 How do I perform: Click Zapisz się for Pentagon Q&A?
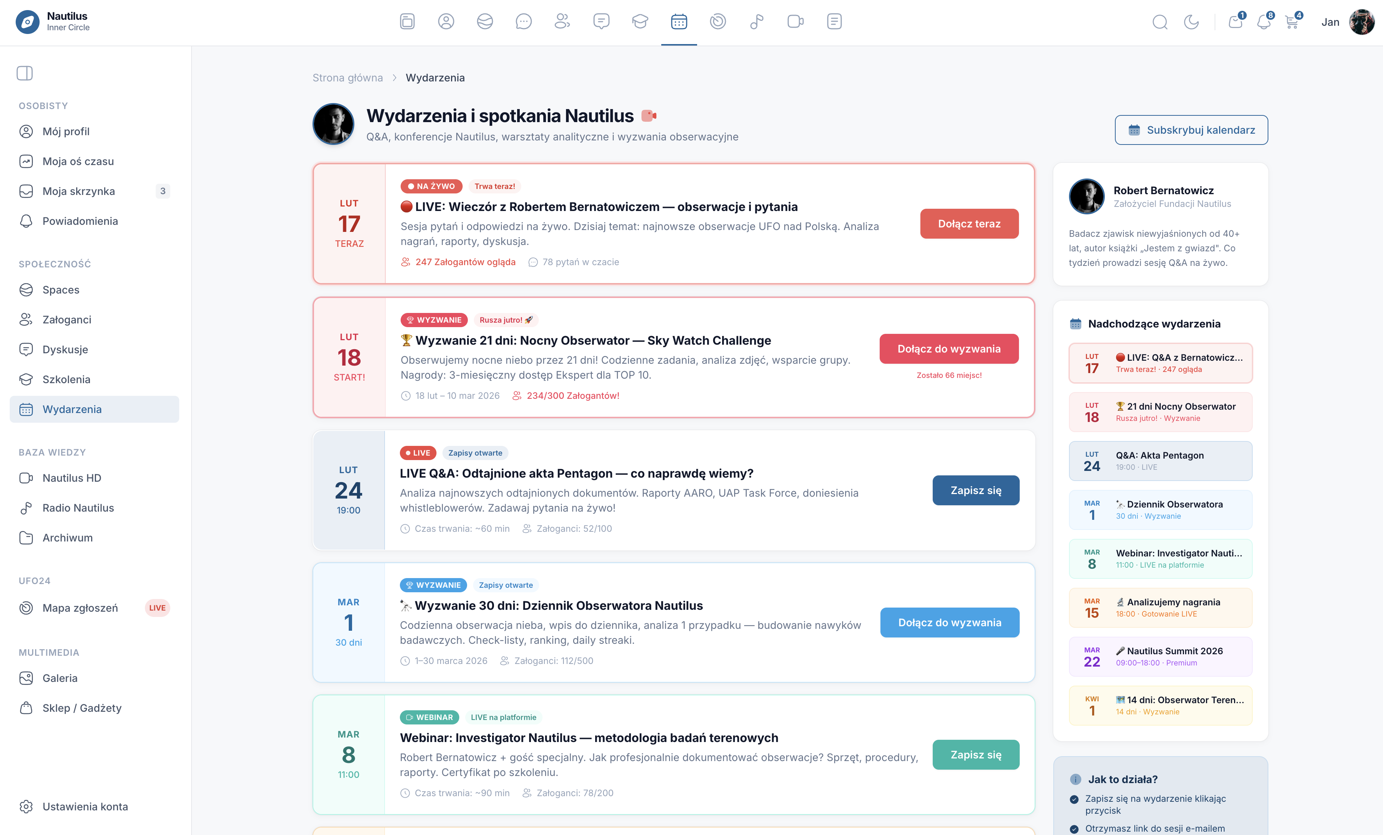[976, 490]
